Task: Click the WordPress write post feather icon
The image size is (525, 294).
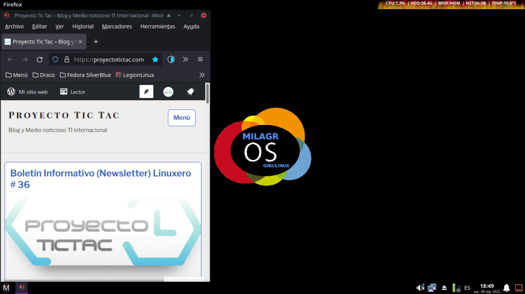Action: point(146,92)
